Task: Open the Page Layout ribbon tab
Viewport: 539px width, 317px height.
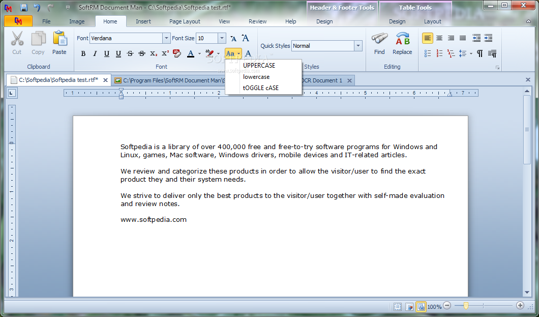Action: coord(185,21)
